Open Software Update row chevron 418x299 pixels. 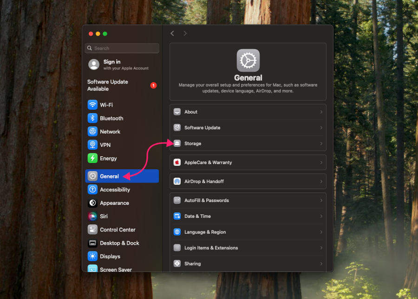pos(321,127)
